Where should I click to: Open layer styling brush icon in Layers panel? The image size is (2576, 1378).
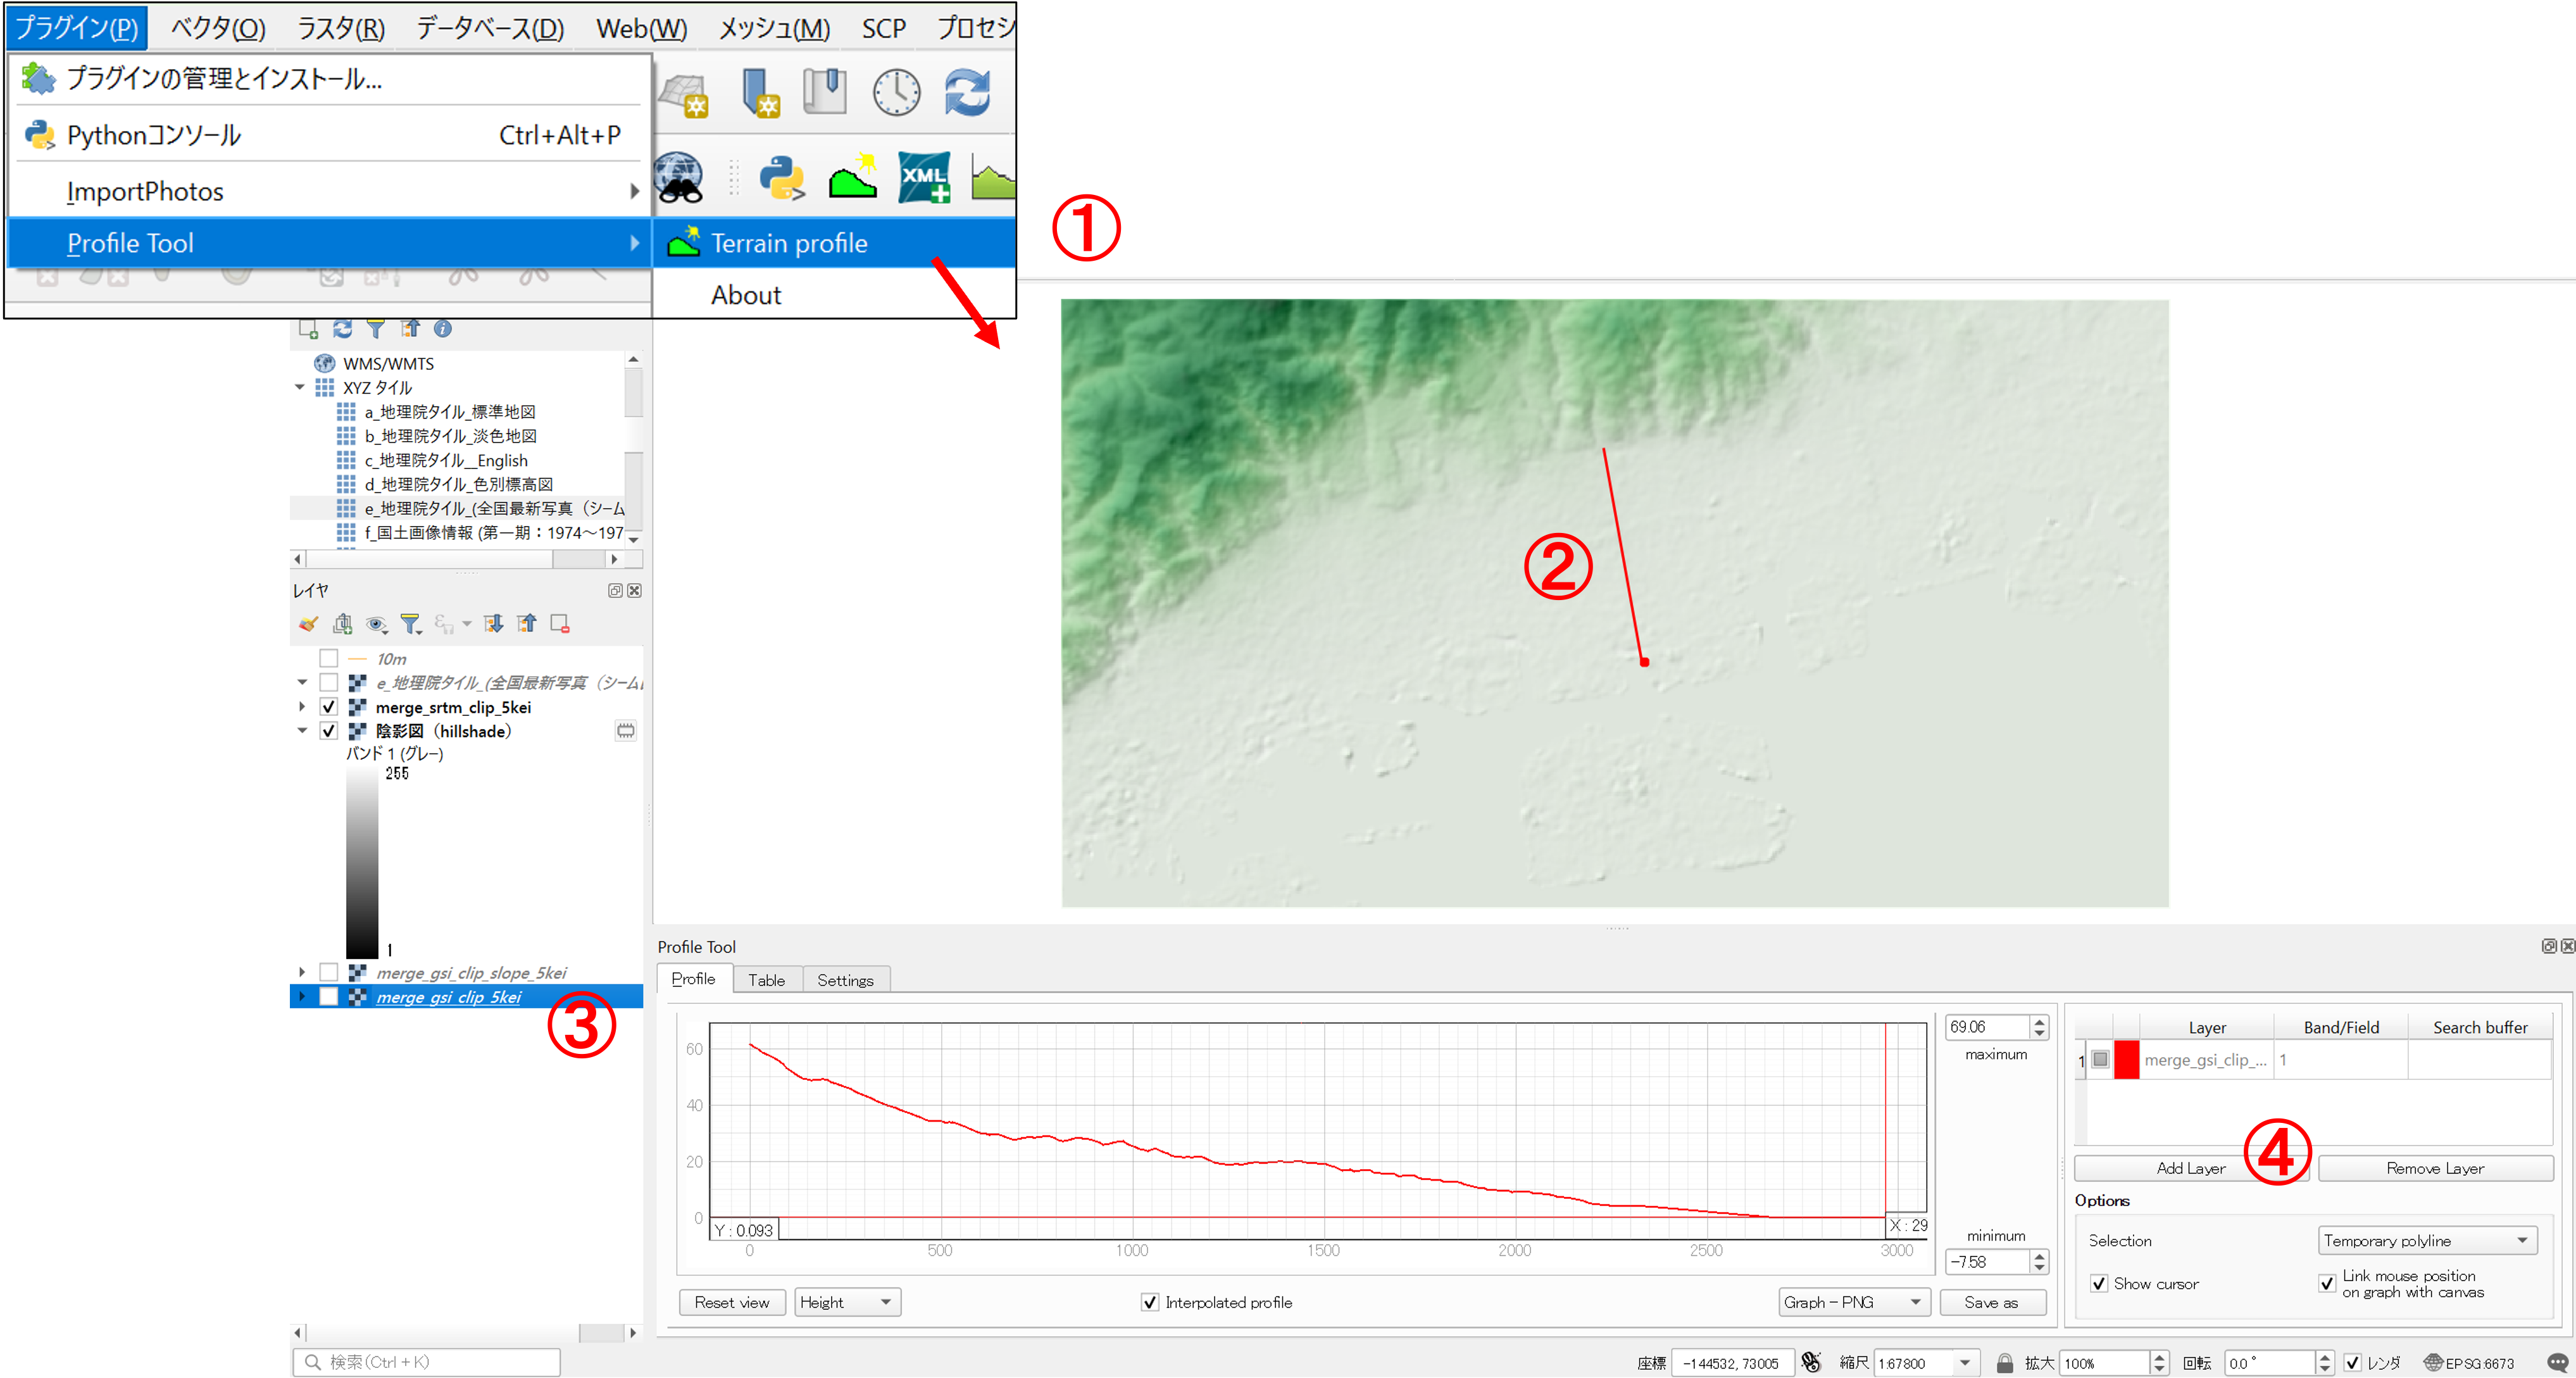tap(309, 624)
